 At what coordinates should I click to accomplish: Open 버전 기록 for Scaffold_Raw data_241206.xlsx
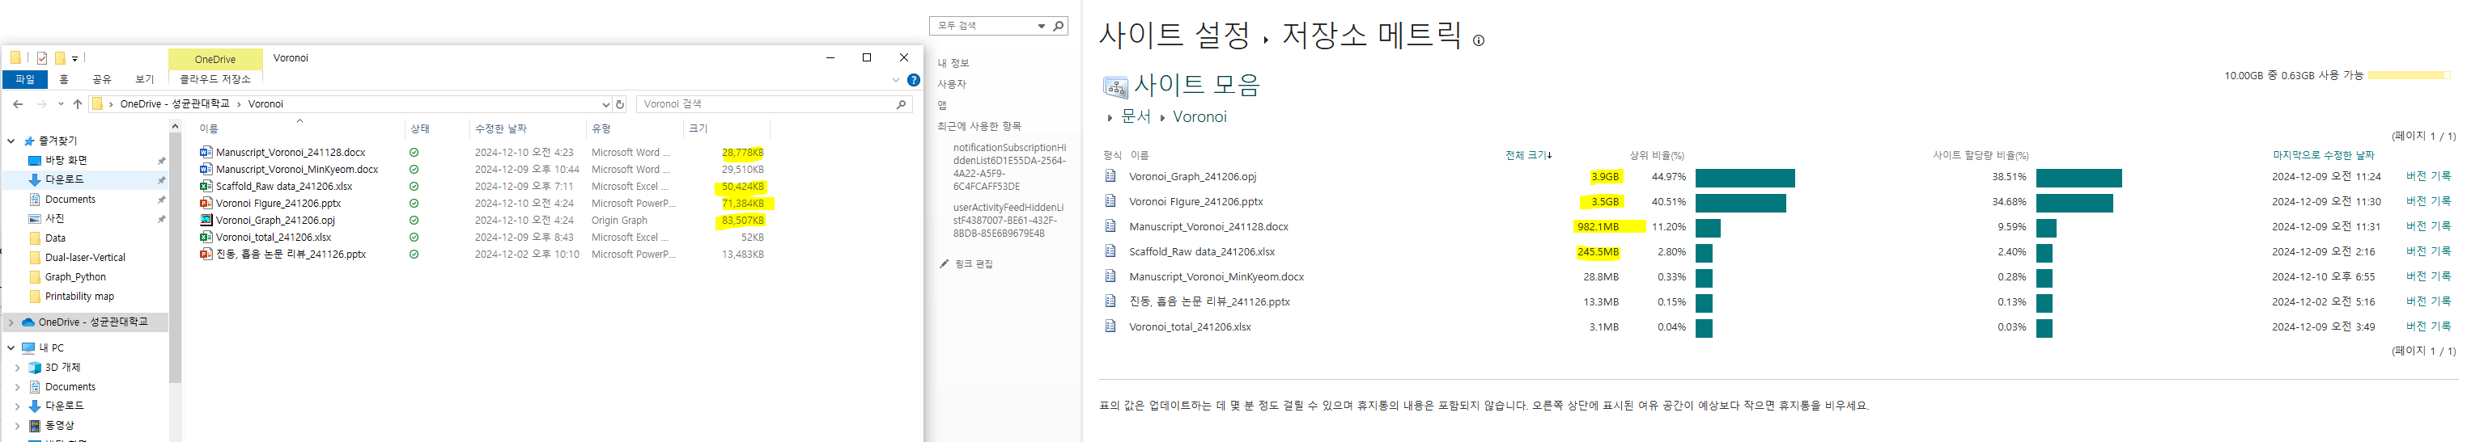click(x=2428, y=251)
